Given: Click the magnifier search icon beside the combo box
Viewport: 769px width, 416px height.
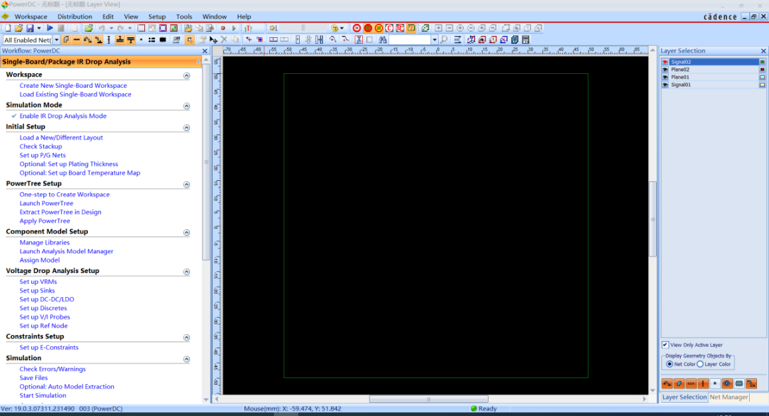Looking at the screenshot, I should pos(444,40).
